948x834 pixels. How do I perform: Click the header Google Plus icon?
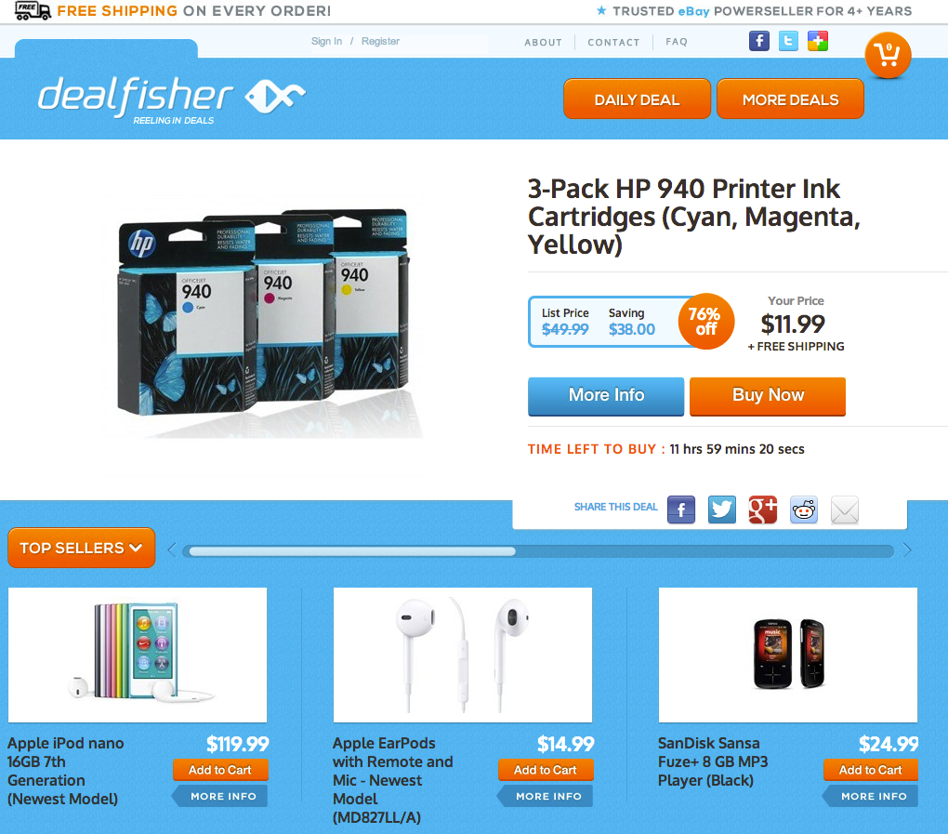pos(817,41)
